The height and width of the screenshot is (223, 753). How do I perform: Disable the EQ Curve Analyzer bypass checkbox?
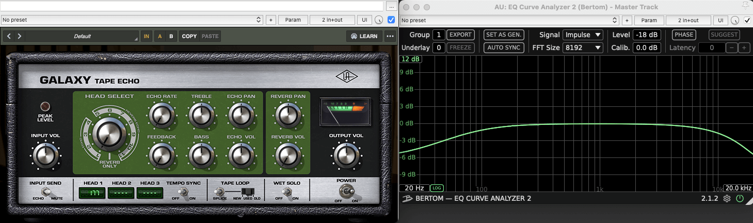(x=748, y=20)
